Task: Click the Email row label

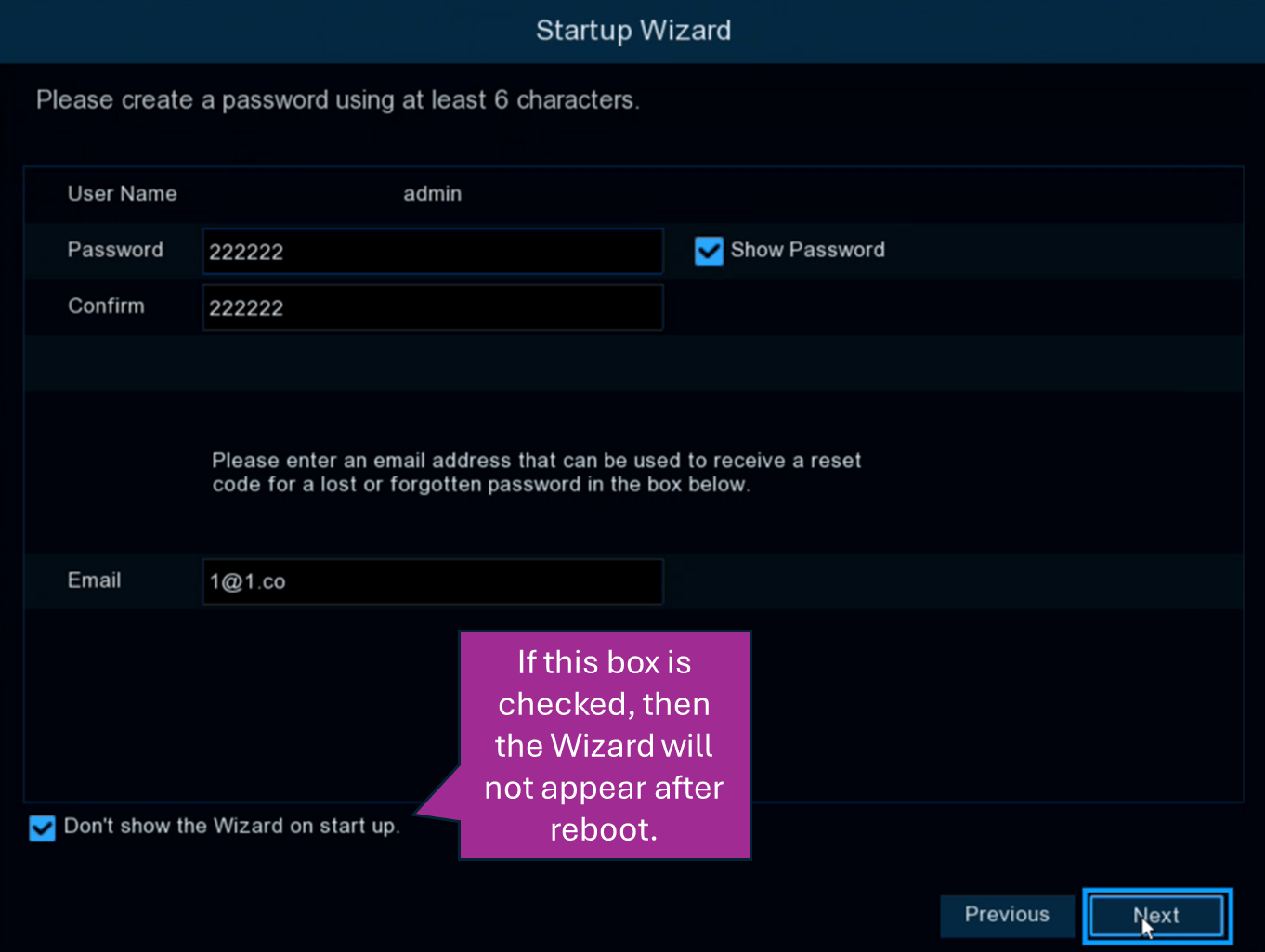Action: pos(94,580)
